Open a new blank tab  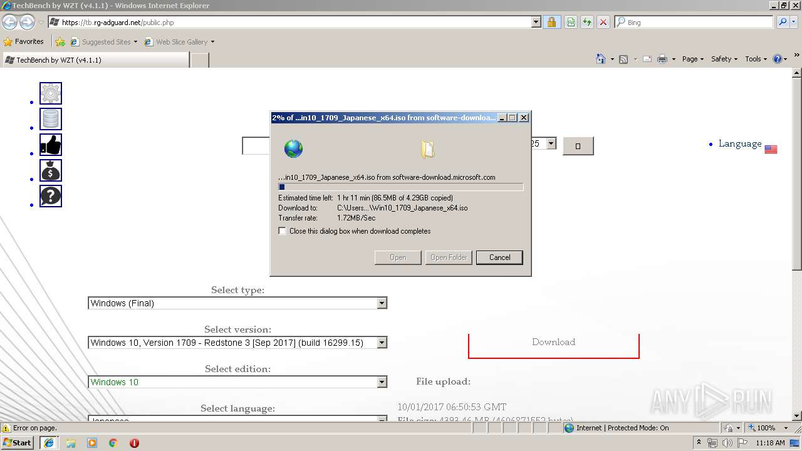pyautogui.click(x=199, y=60)
